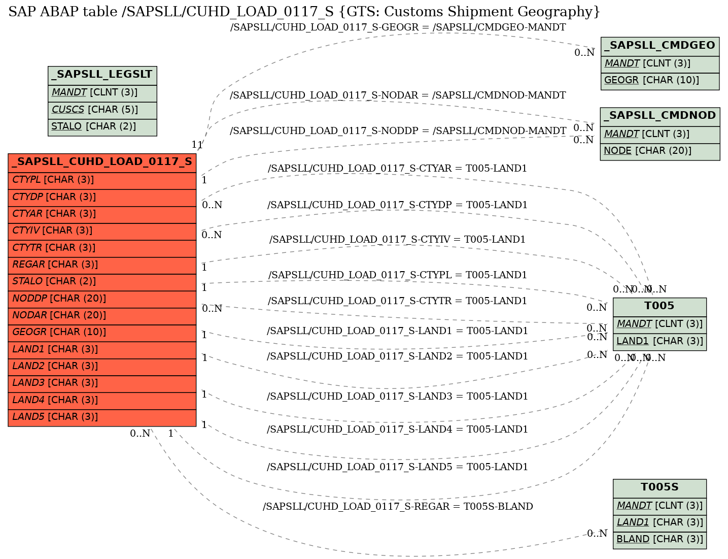728x559 pixels.
Task: Select LAND1 field in T005S table
Action: (660, 522)
